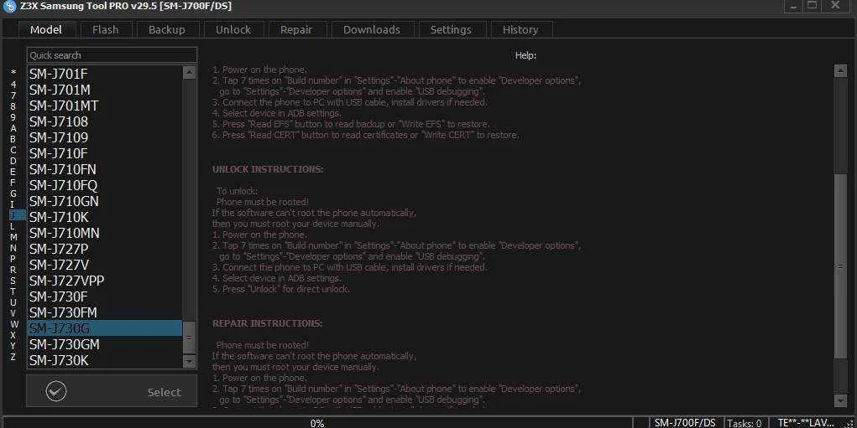The height and width of the screenshot is (428, 857).
Task: Jump to letter Z in index
Action: (x=13, y=357)
